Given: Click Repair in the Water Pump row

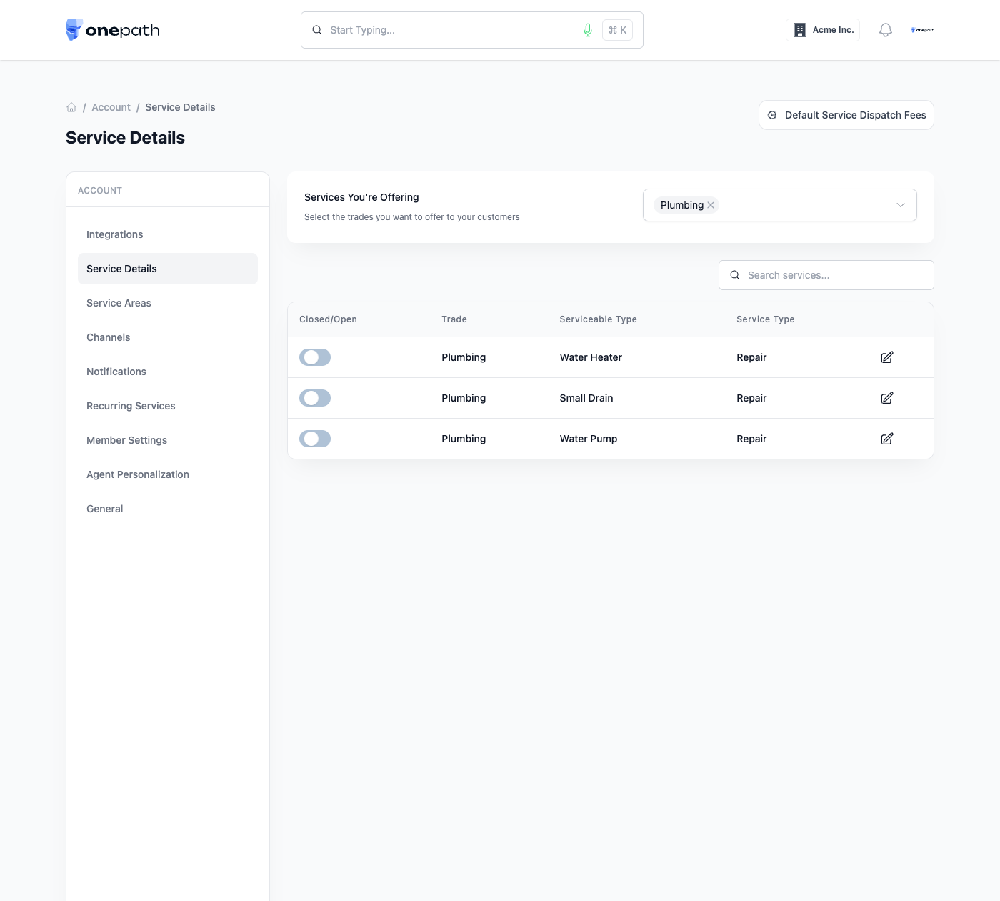Looking at the screenshot, I should click(x=751, y=439).
